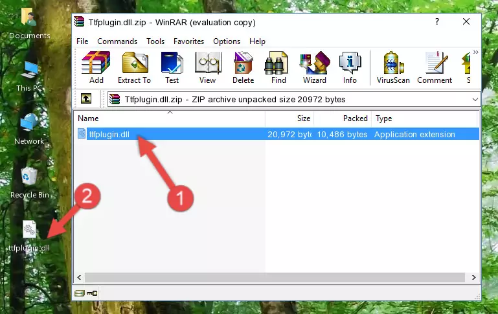This screenshot has width=498, height=314.
Task: Sort list by Size column header
Action: click(289, 118)
